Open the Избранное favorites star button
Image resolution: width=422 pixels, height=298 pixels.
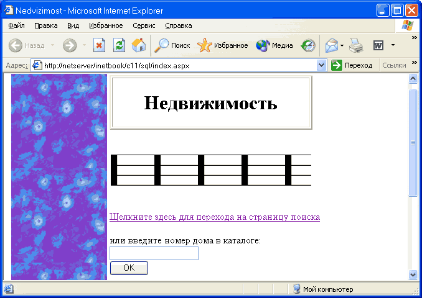[x=223, y=45]
